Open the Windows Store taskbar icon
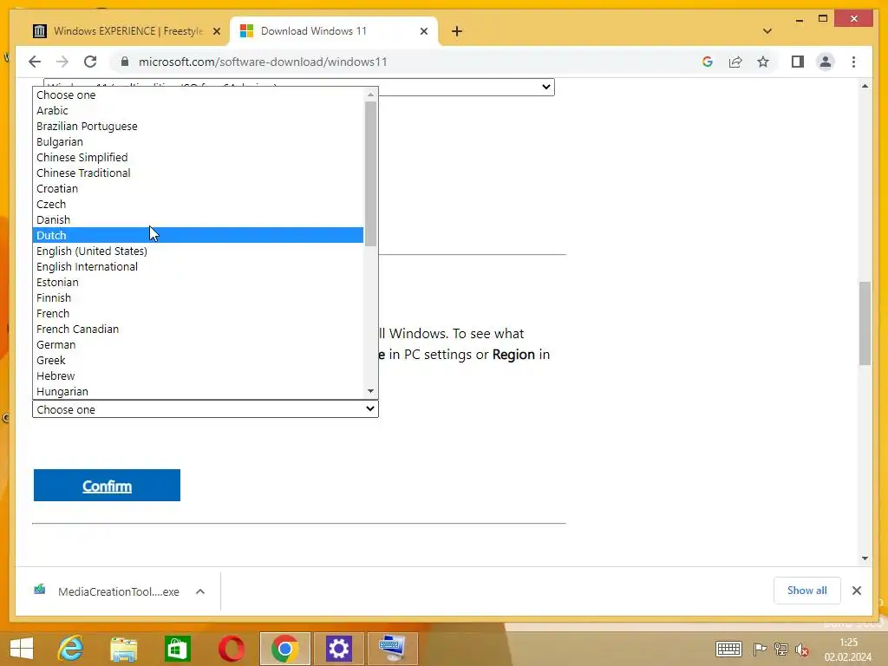Image resolution: width=888 pixels, height=666 pixels. (177, 649)
